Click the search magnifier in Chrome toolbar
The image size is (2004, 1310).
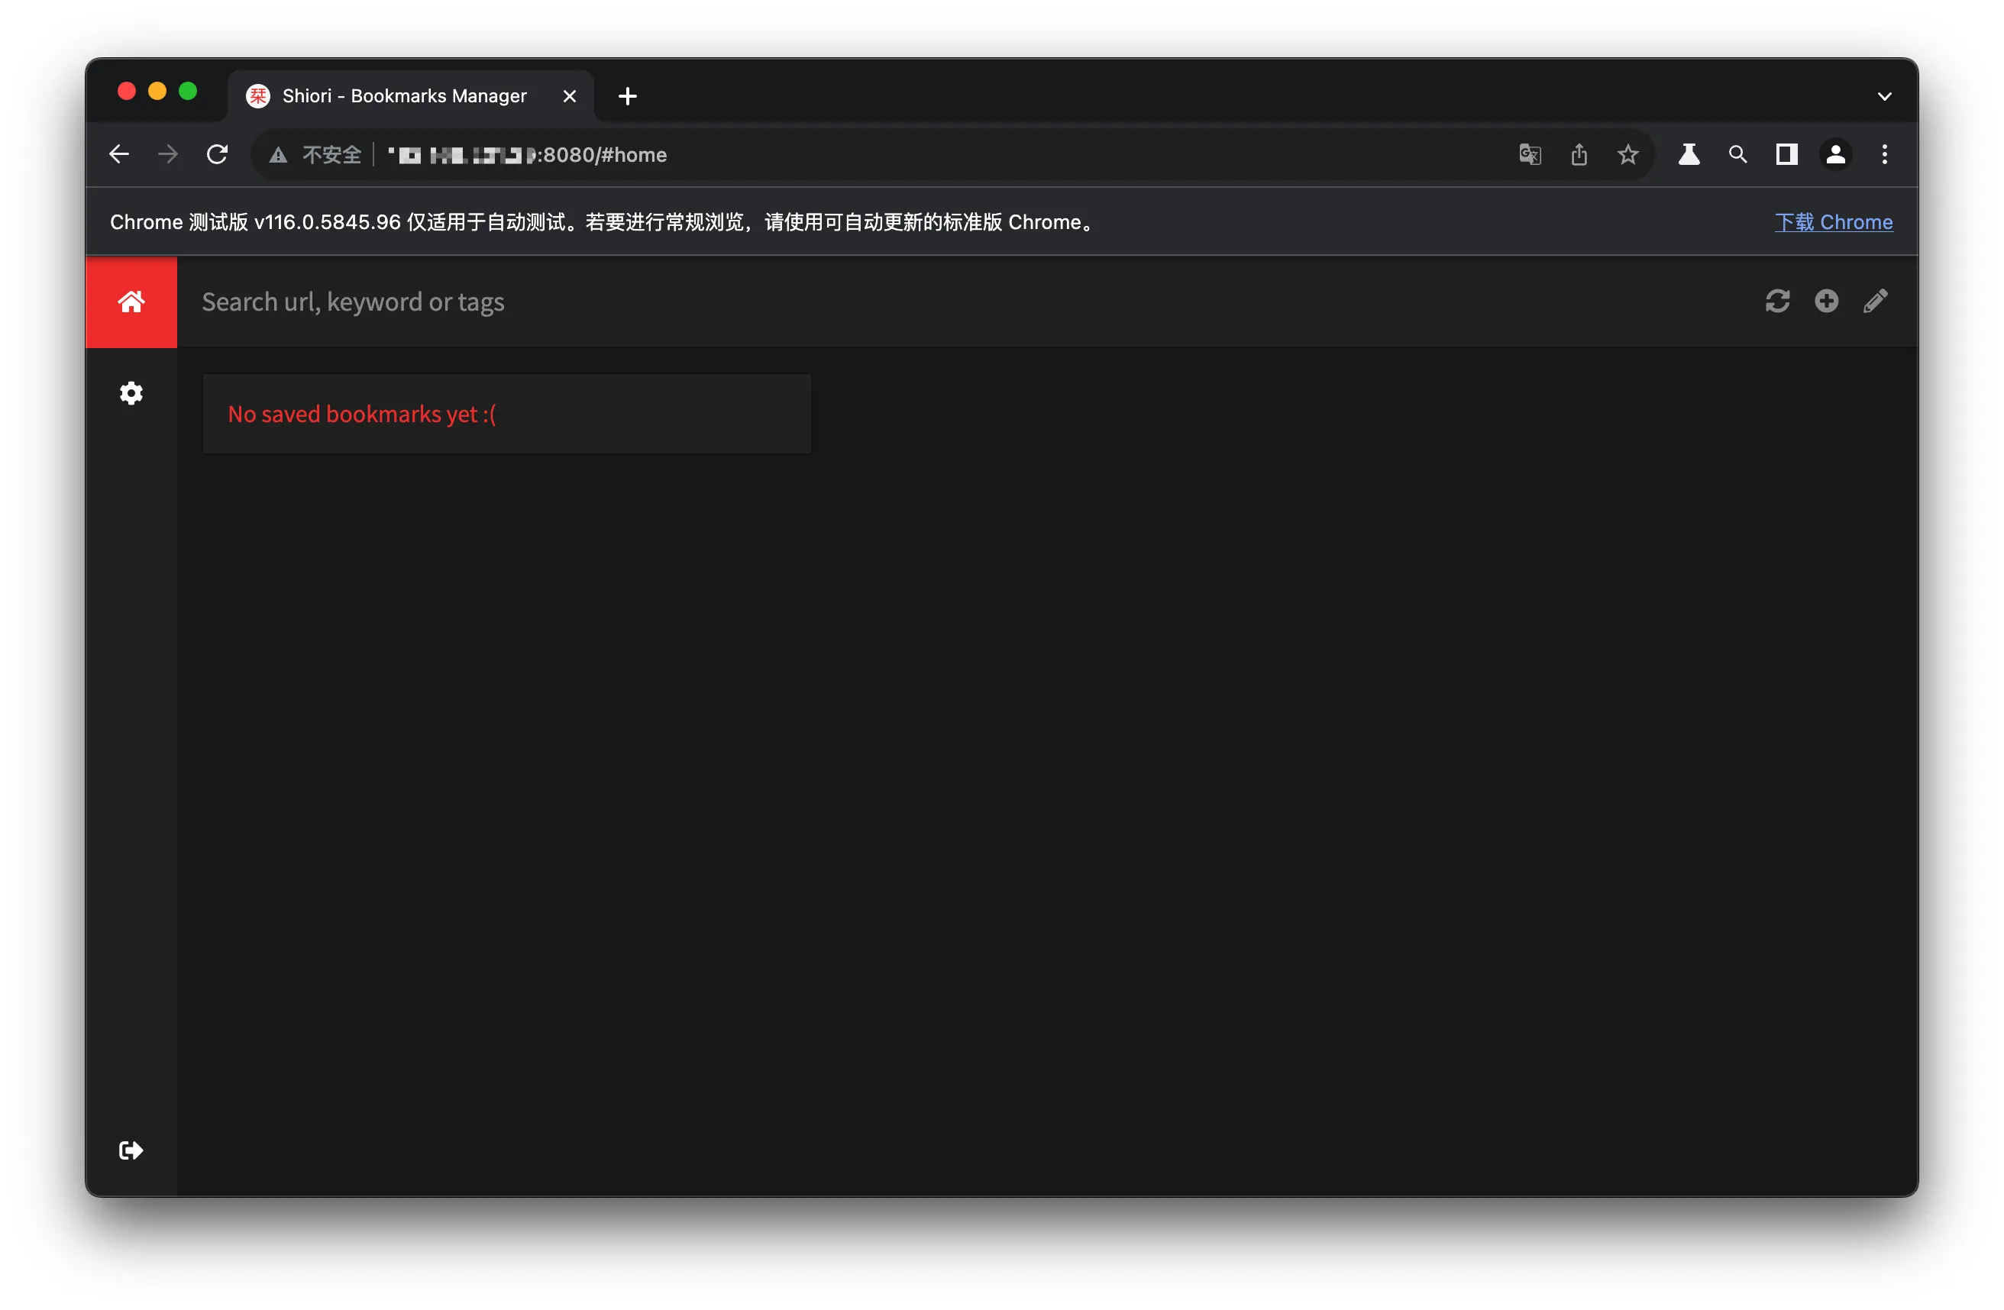(x=1737, y=155)
